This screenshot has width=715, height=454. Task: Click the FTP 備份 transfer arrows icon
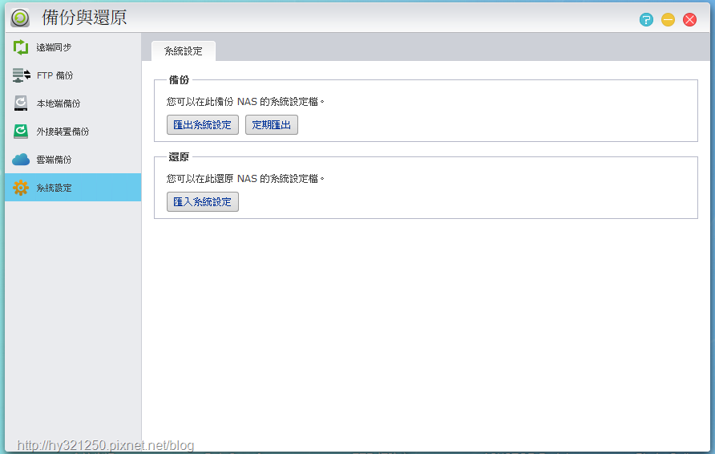click(21, 75)
